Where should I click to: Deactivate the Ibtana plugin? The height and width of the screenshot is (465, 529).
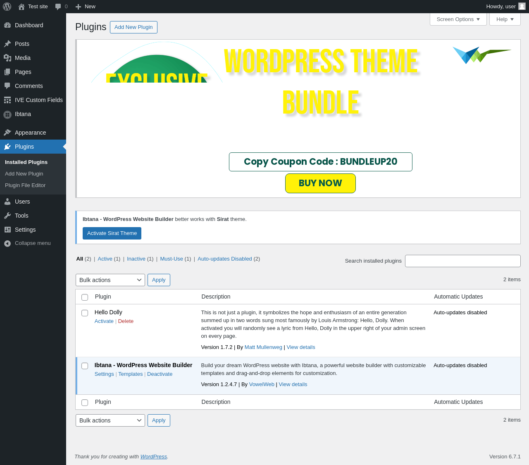[160, 374]
